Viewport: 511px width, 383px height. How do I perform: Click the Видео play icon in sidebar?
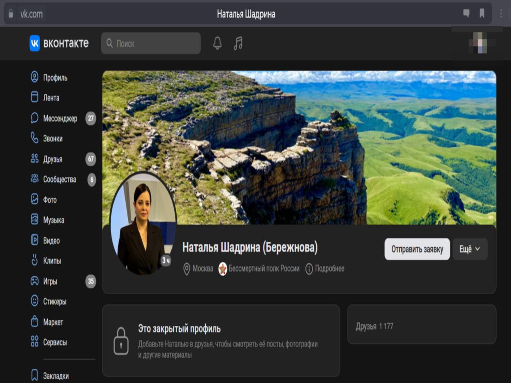[x=34, y=240]
